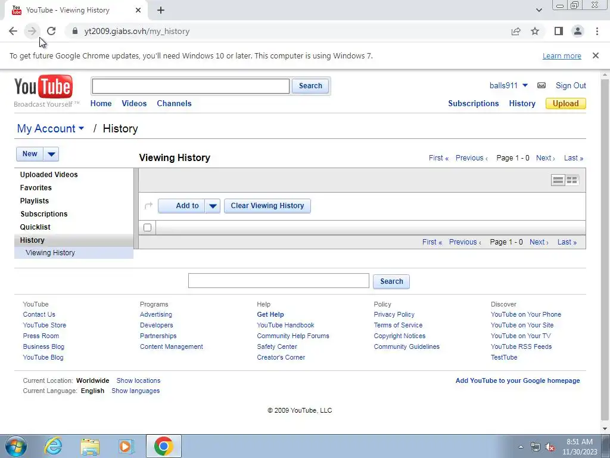610x458 pixels.
Task: Switch to grid view icon
Action: 572,180
